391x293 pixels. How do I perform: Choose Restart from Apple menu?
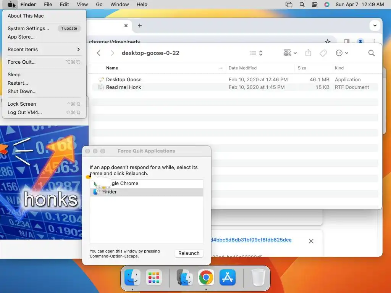click(x=44, y=83)
